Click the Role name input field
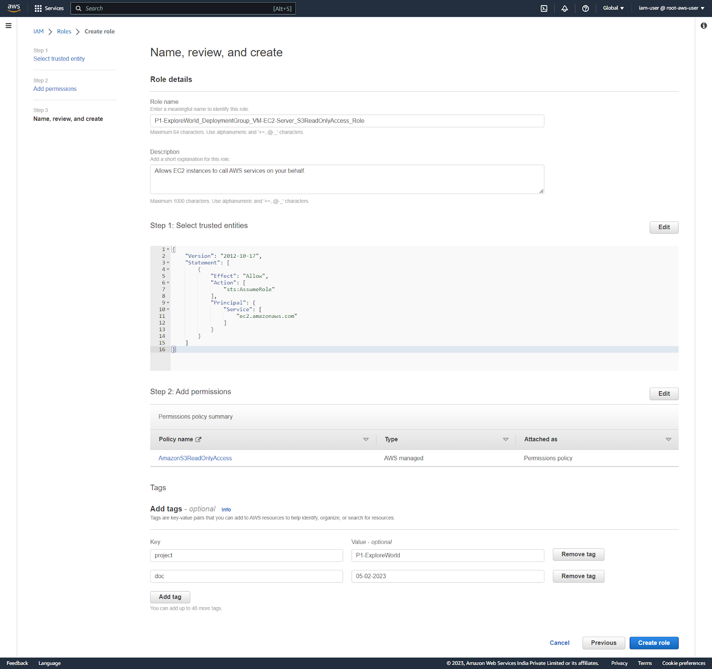 click(x=347, y=121)
